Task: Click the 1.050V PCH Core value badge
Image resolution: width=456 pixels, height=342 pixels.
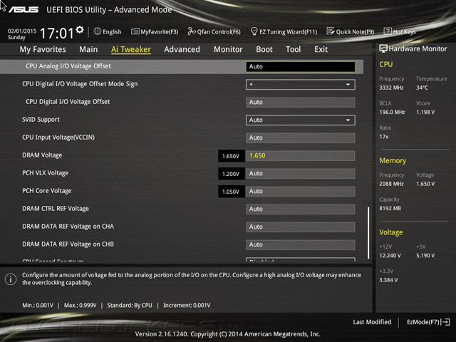Action: pyautogui.click(x=231, y=192)
